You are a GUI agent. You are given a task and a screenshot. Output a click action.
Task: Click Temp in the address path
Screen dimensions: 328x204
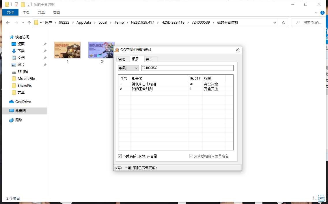click(x=119, y=22)
